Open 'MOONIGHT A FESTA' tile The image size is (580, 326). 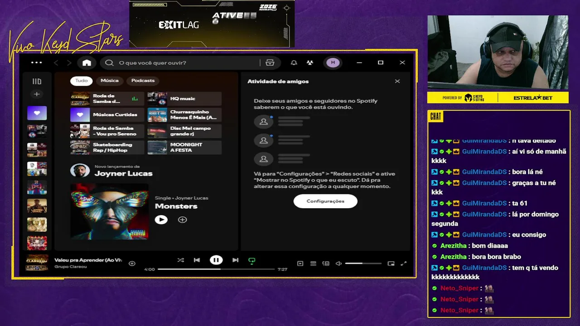184,147
